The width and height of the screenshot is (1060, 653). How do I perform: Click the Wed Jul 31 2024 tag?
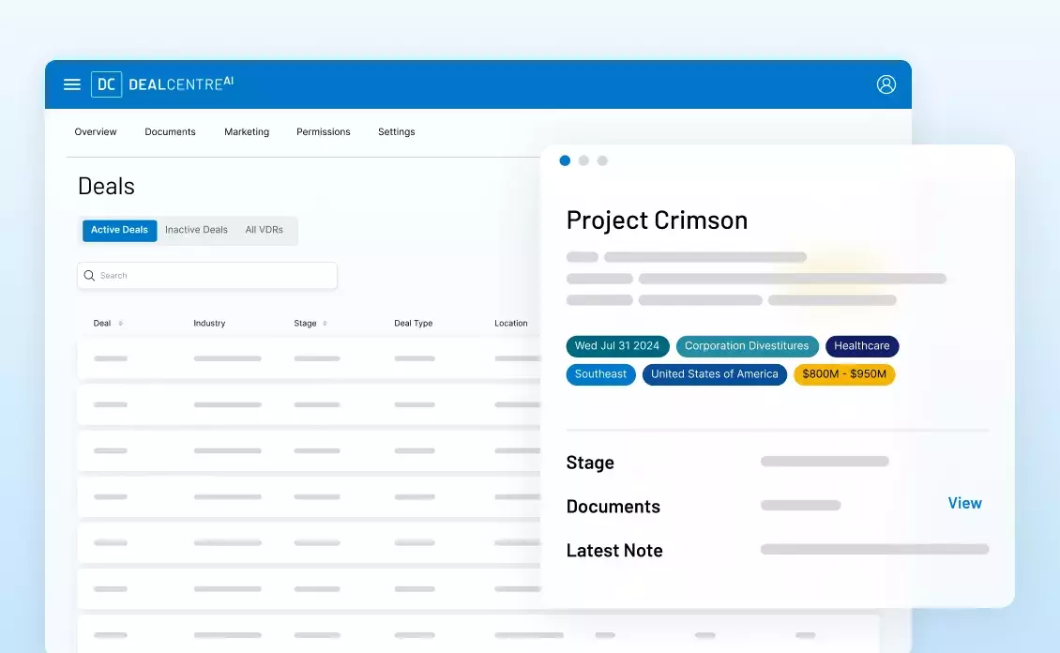click(x=617, y=346)
